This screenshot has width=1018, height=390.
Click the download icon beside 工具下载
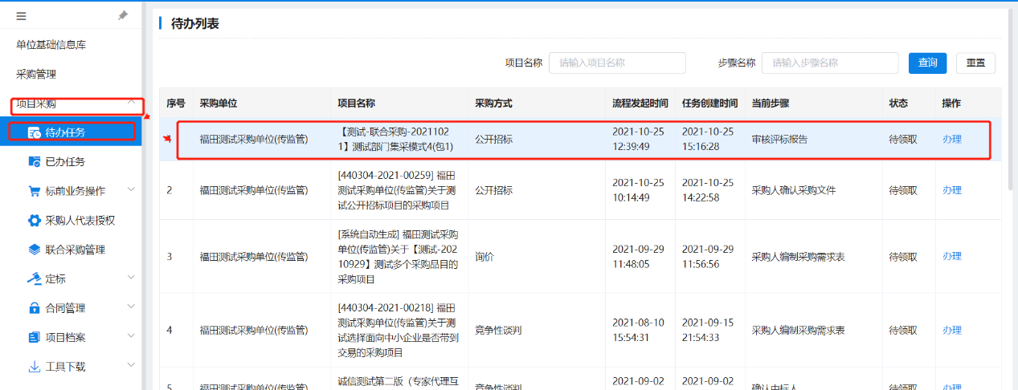click(x=35, y=367)
